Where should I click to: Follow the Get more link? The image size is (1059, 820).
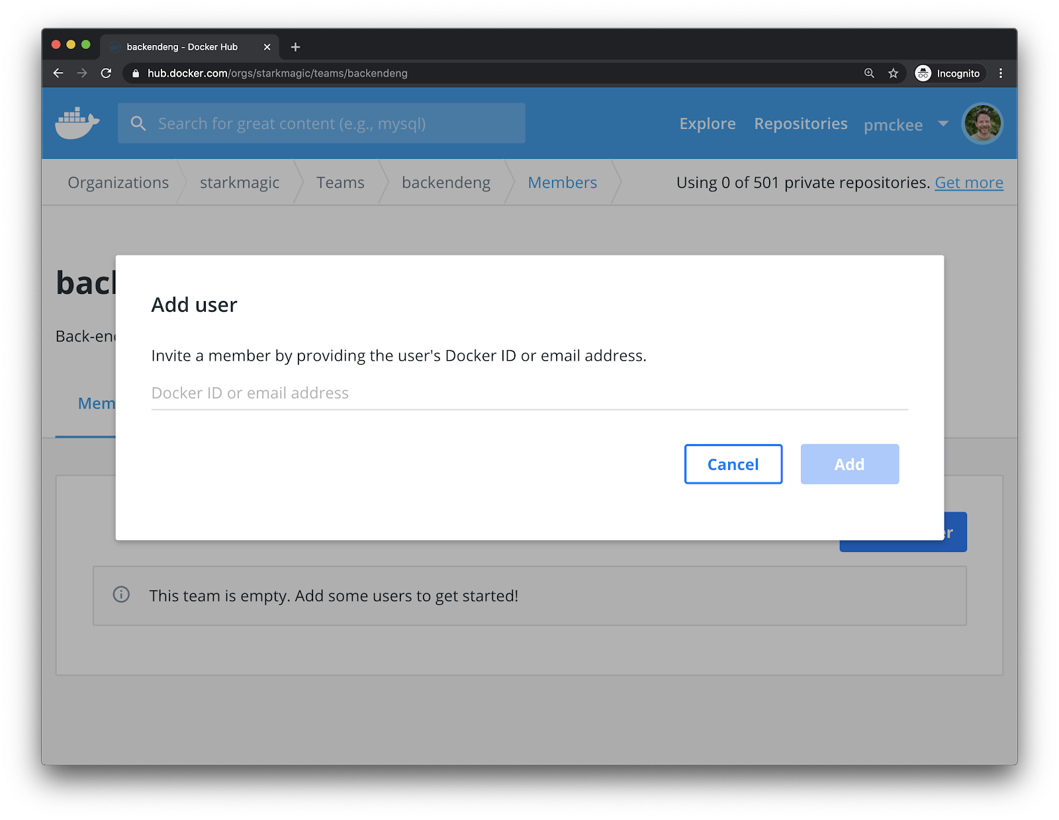click(968, 183)
